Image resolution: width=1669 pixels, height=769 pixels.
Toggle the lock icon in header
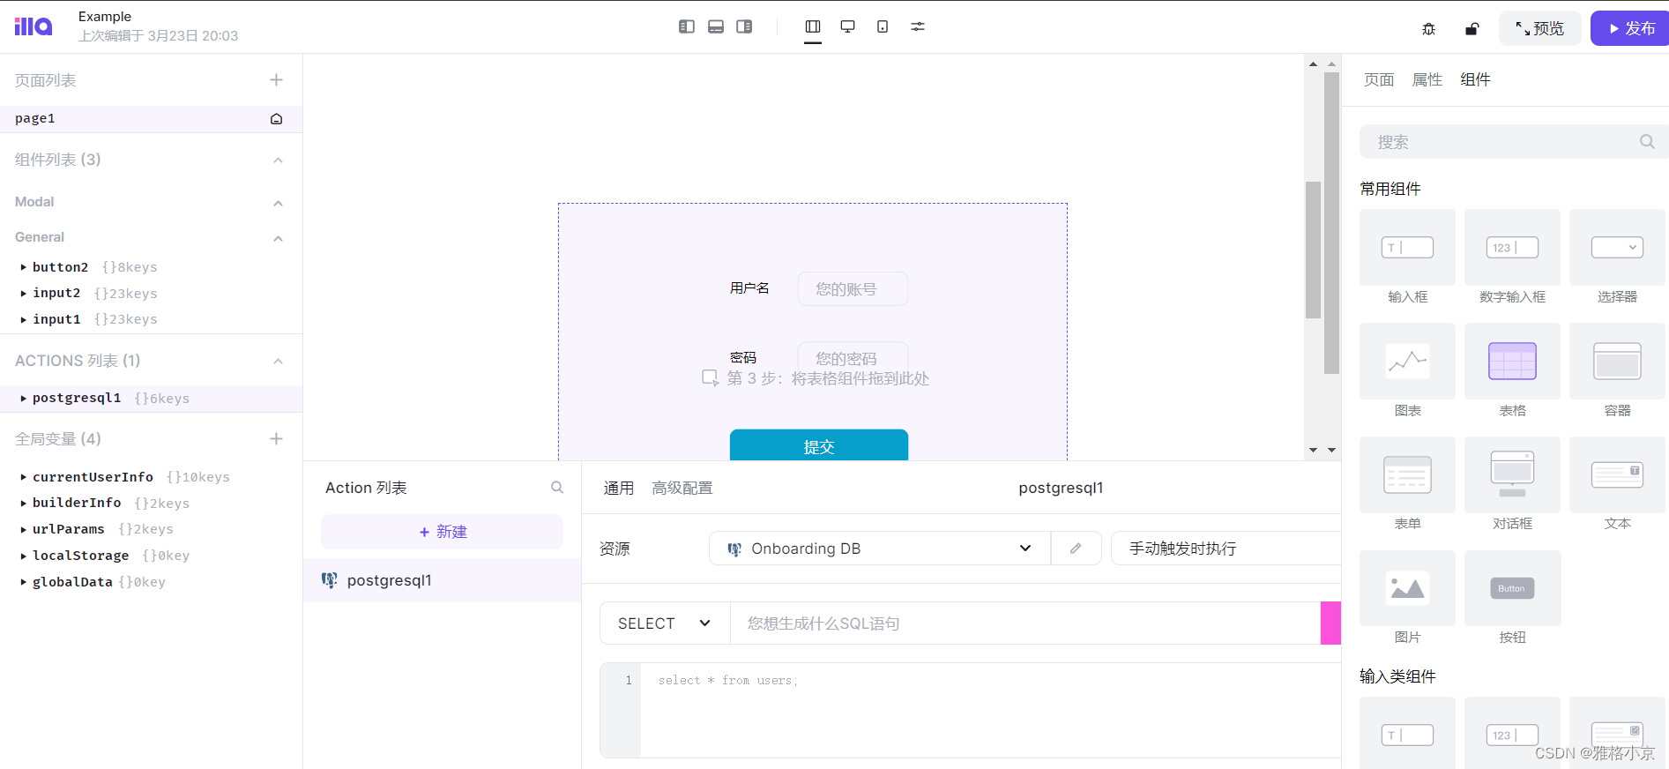pos(1472,28)
